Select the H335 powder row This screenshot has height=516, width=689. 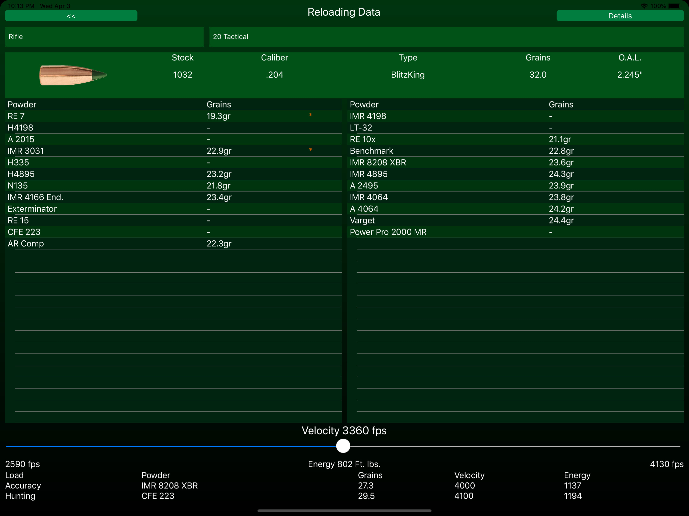point(173,163)
